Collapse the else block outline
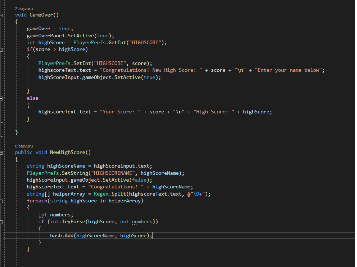Screen dimensions: 357x267 1,98
